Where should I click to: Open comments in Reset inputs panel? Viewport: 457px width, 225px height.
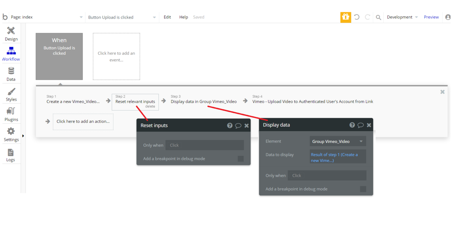point(238,125)
